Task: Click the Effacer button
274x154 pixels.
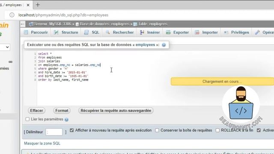Action: click(x=36, y=110)
